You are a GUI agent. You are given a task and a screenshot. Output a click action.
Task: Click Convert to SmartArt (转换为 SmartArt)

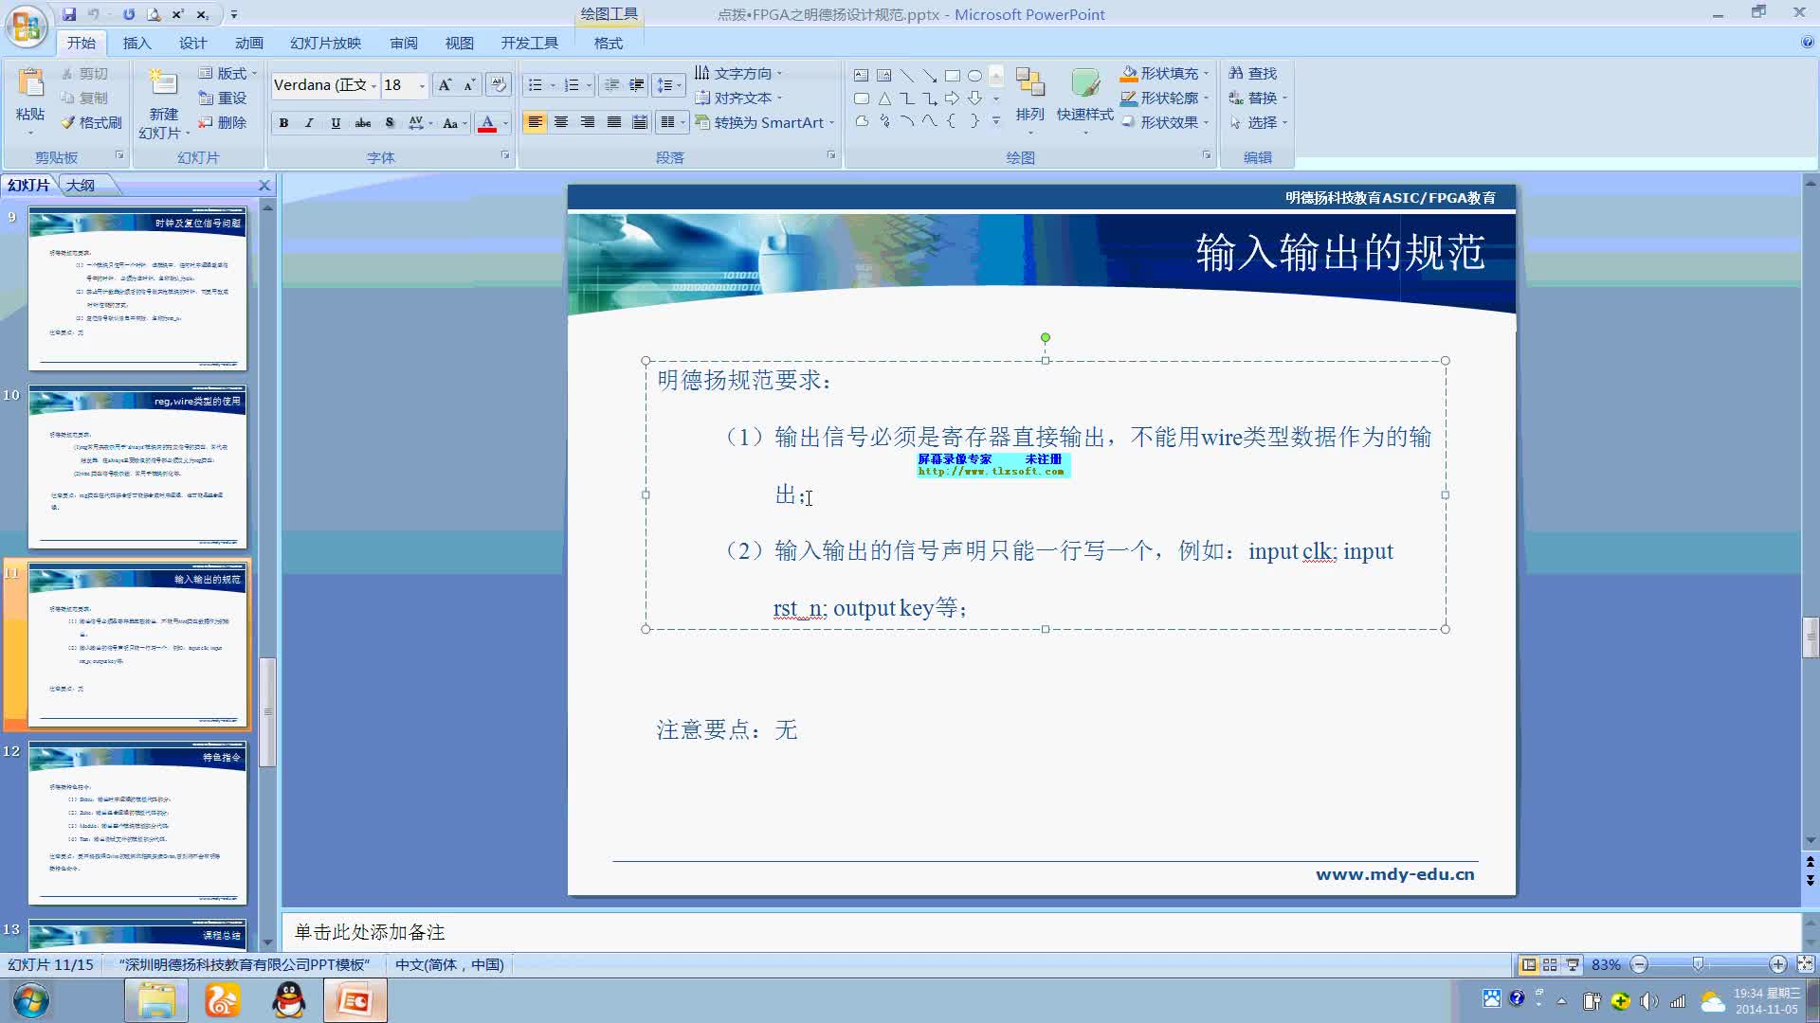tap(764, 122)
